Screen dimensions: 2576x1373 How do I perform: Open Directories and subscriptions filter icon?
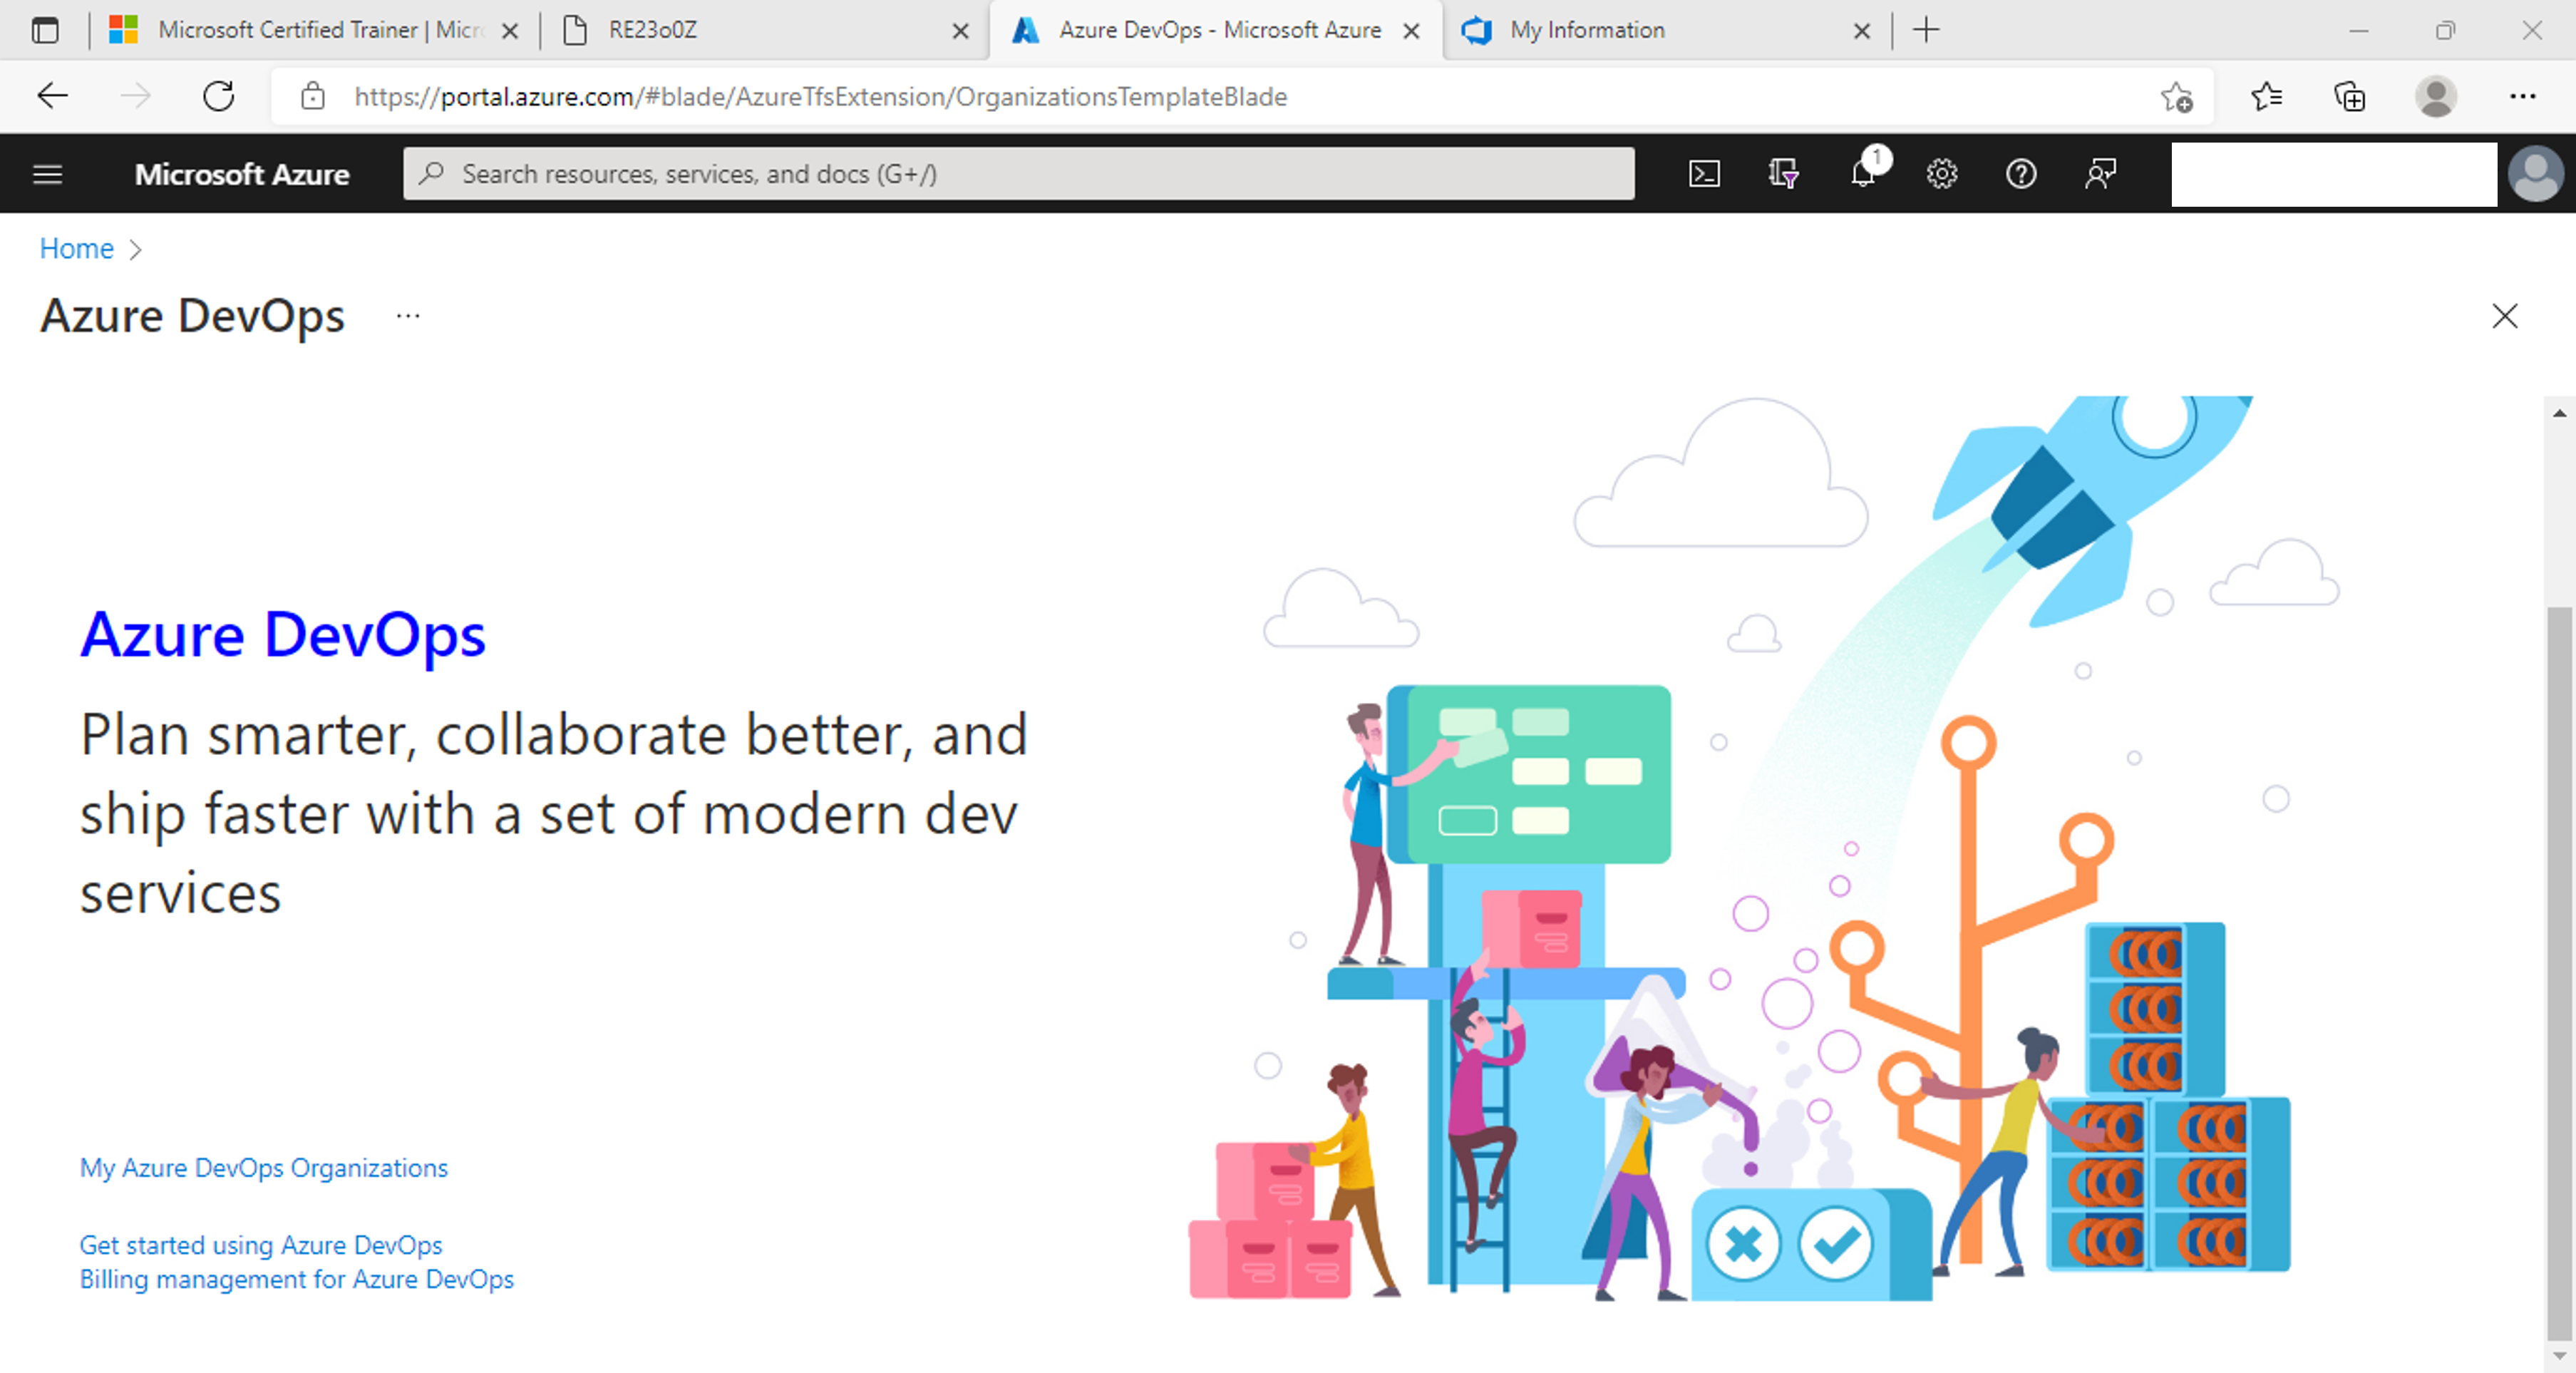click(x=1783, y=174)
